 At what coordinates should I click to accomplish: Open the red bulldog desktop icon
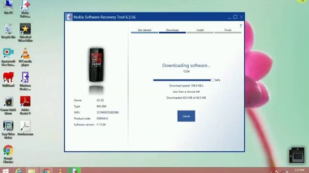pyautogui.click(x=8, y=79)
